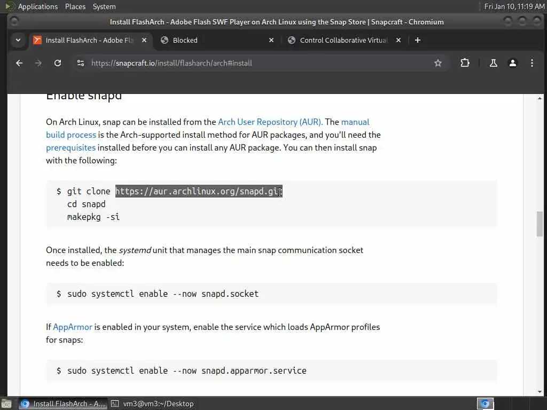Image resolution: width=547 pixels, height=410 pixels.
Task: Open the user profile icon
Action: click(512, 63)
